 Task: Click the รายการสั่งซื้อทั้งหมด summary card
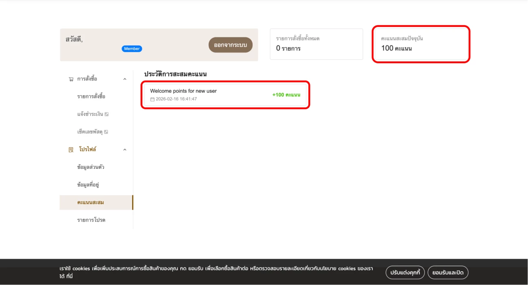(x=316, y=44)
